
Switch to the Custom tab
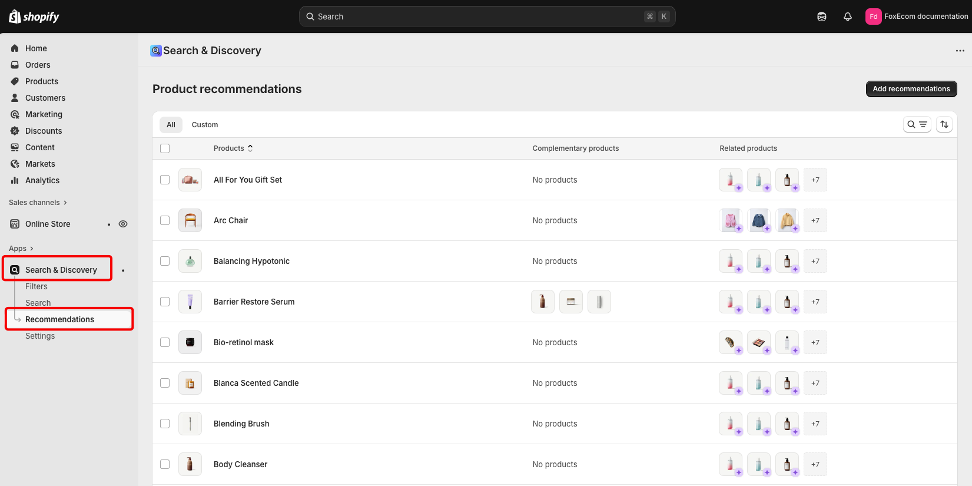(x=204, y=125)
